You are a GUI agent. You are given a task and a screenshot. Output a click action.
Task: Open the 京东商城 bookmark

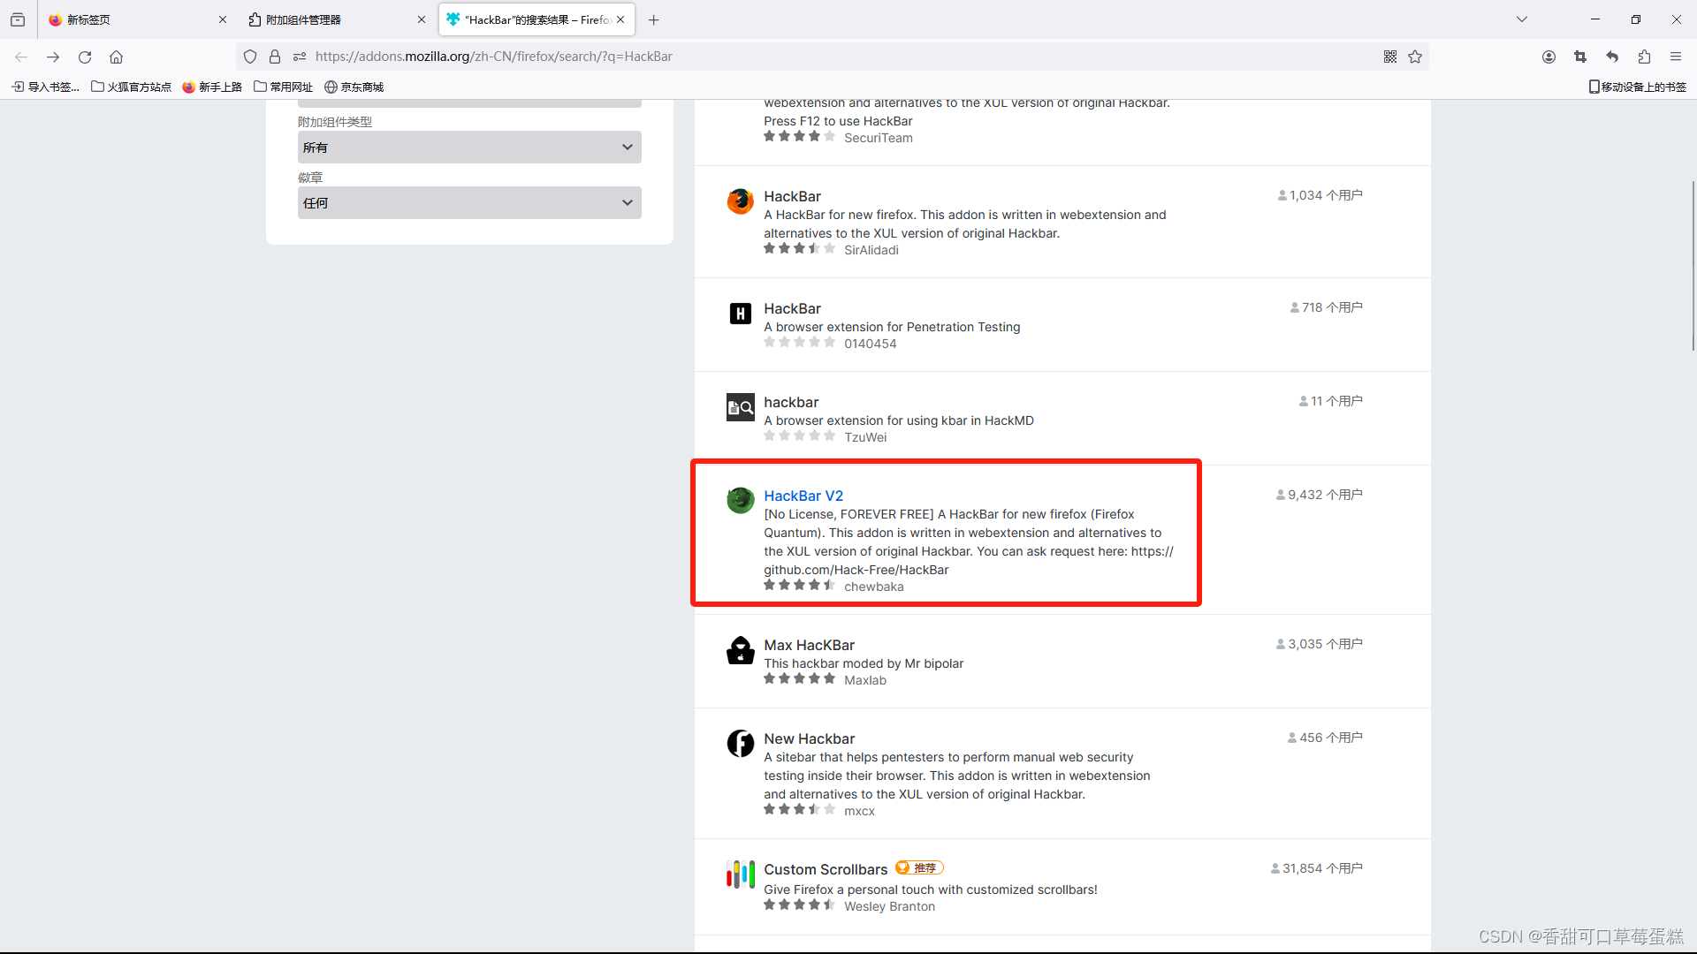354,87
